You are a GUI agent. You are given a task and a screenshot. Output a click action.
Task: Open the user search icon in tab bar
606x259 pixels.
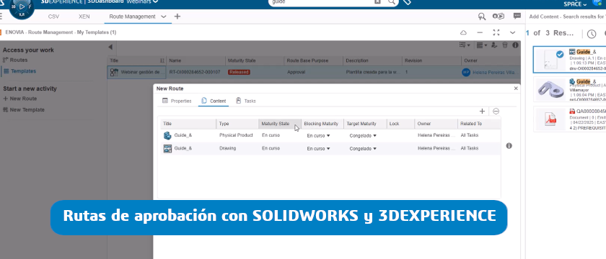pos(482,16)
